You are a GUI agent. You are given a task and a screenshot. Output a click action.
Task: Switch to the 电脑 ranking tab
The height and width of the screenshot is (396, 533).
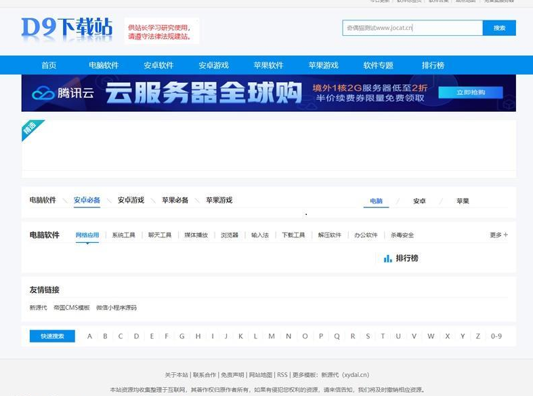[377, 201]
